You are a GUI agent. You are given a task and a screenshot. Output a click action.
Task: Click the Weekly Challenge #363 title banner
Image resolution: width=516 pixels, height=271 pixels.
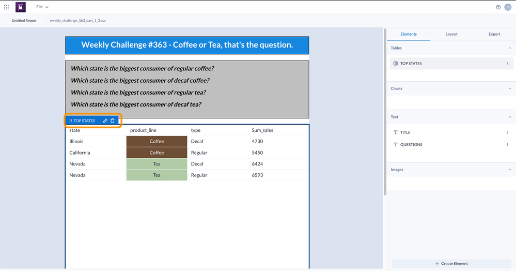pos(187,45)
